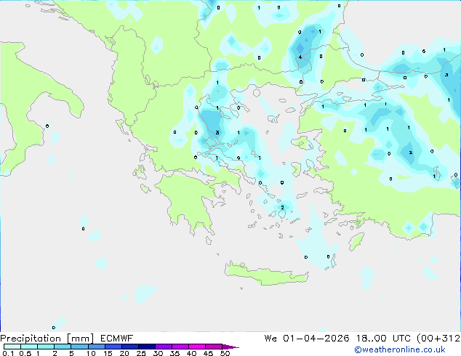This screenshot has width=461, height=356.
Task: Open the weatheronline.co.uk copyright link
Action: tap(400, 349)
